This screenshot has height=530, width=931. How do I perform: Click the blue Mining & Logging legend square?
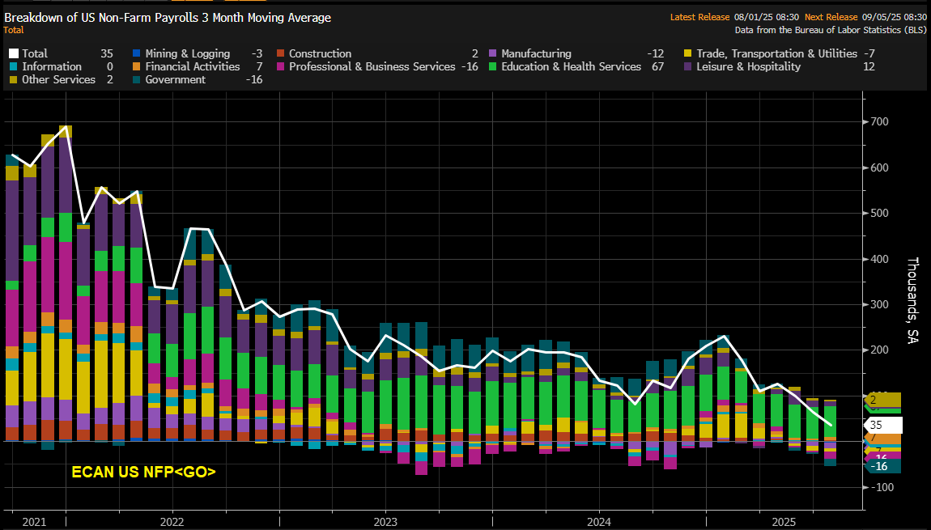pyautogui.click(x=137, y=53)
